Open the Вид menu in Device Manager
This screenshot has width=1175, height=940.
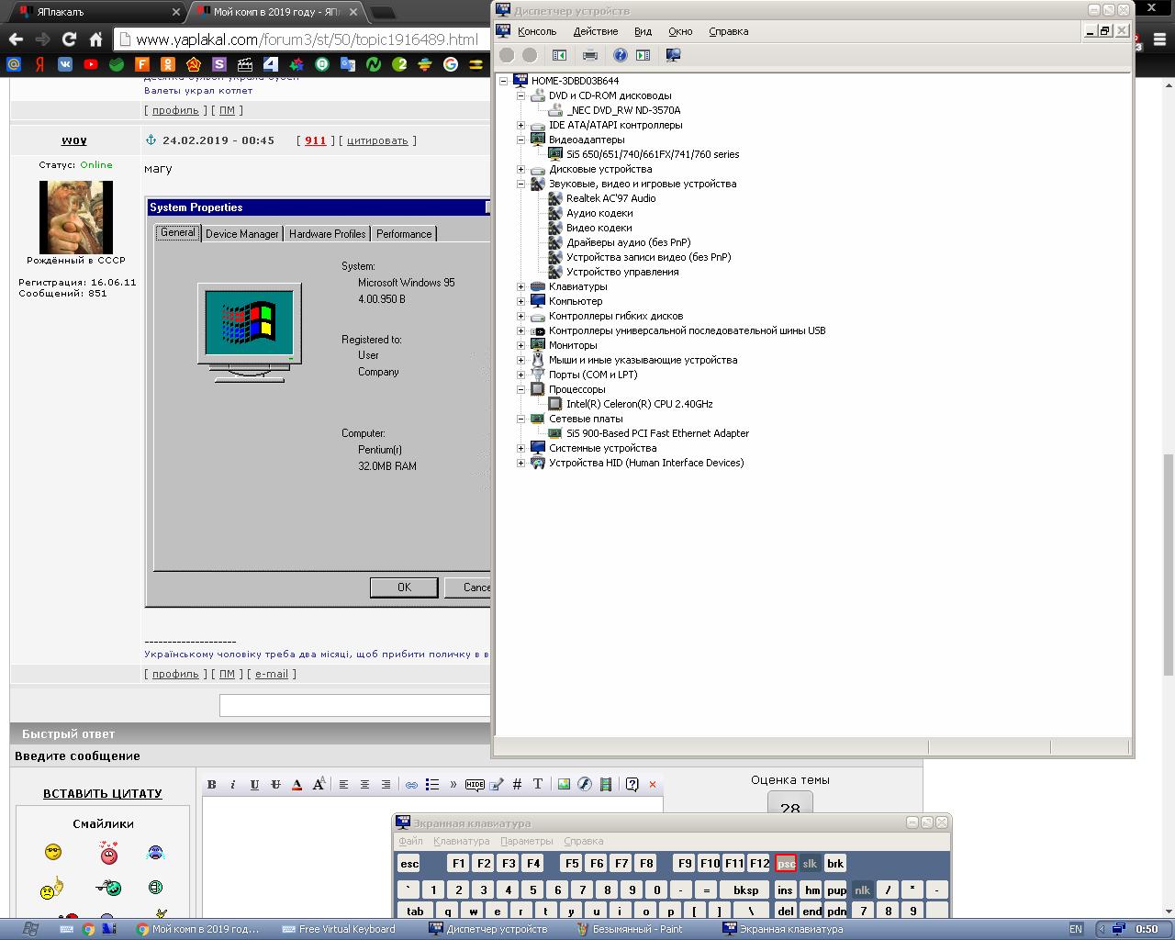click(643, 31)
